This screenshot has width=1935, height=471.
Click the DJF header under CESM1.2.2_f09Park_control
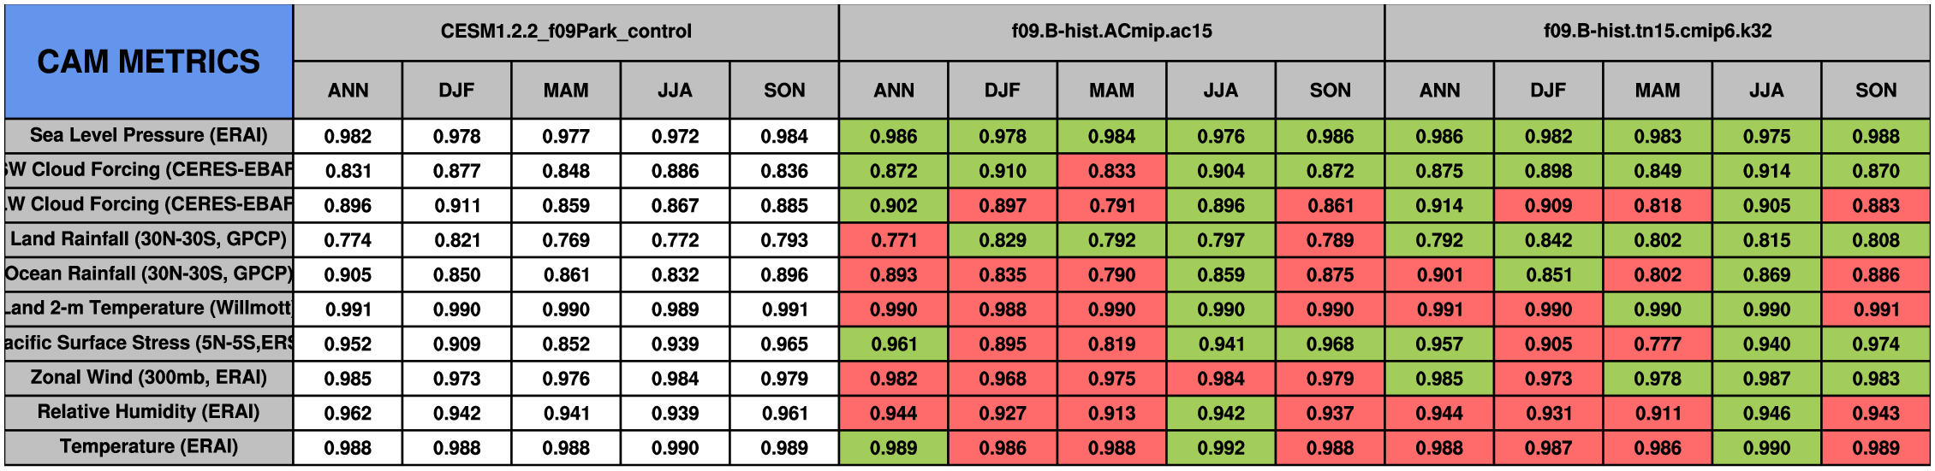point(456,91)
